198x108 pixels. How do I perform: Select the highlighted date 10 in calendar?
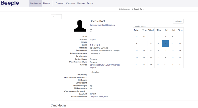click(165, 44)
